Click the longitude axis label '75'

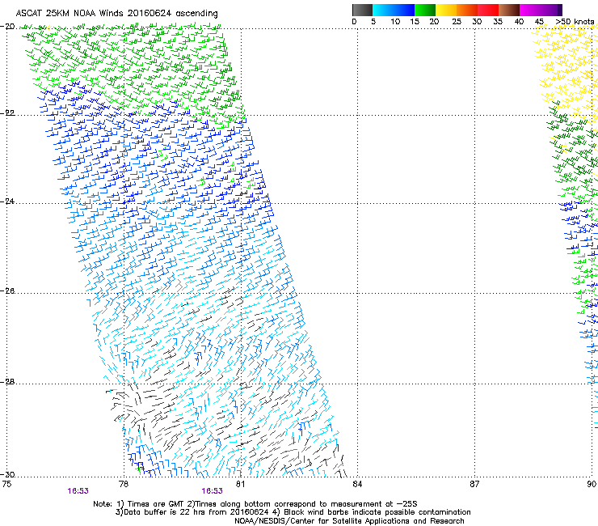pyautogui.click(x=6, y=484)
